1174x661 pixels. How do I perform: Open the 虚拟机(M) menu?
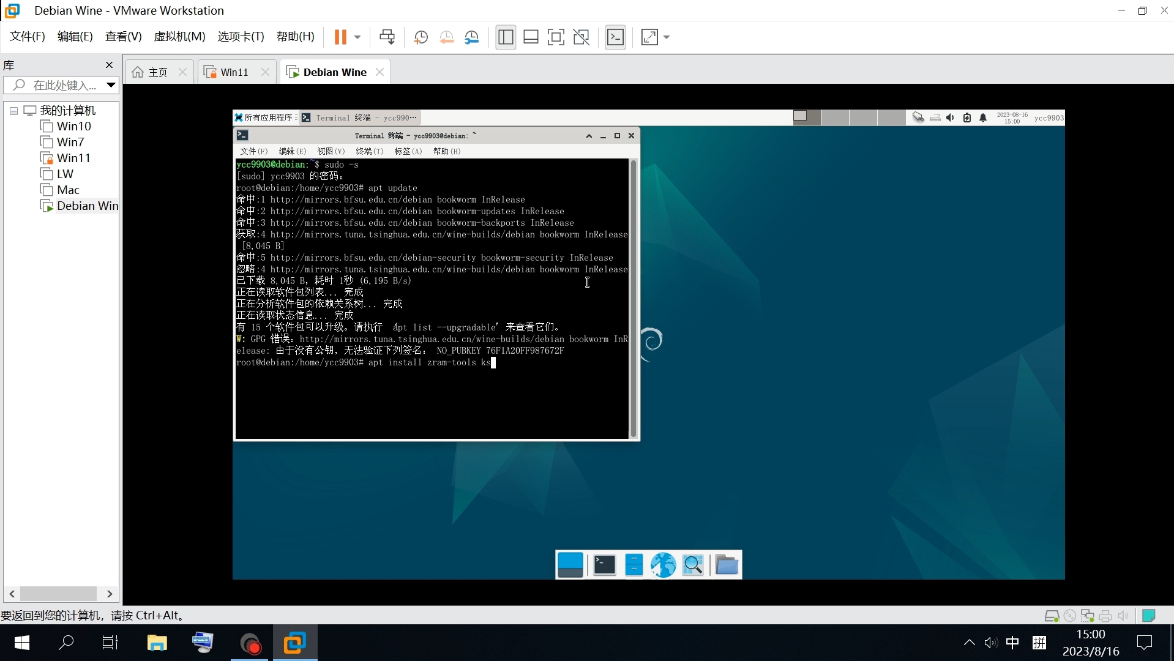pos(179,37)
